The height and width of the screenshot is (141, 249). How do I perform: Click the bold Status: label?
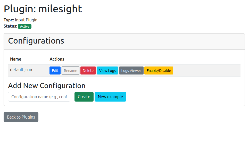point(10,26)
